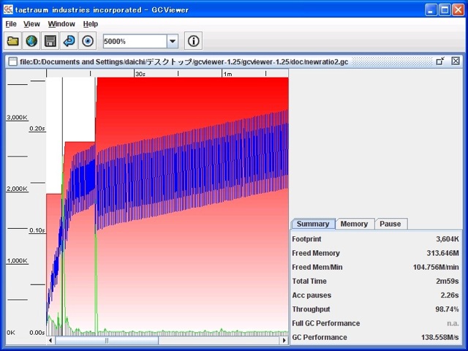The image size is (468, 351).
Task: Click the chart scrollbar right arrow
Action: [x=284, y=341]
